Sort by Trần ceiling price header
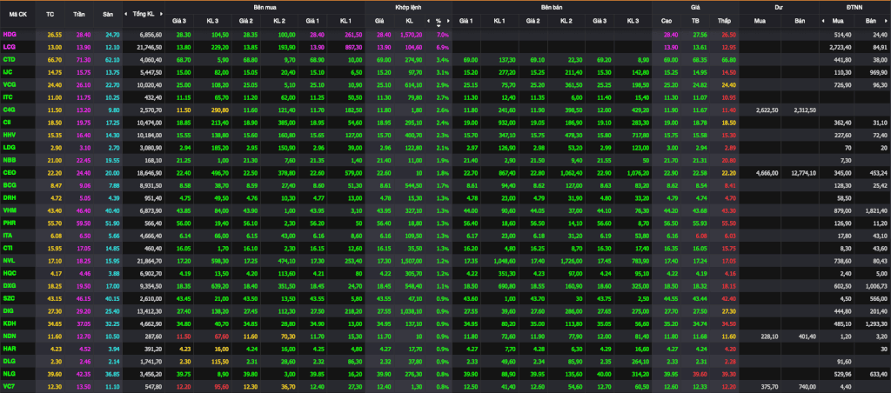Screen dimensions: 891x393 pyautogui.click(x=79, y=14)
